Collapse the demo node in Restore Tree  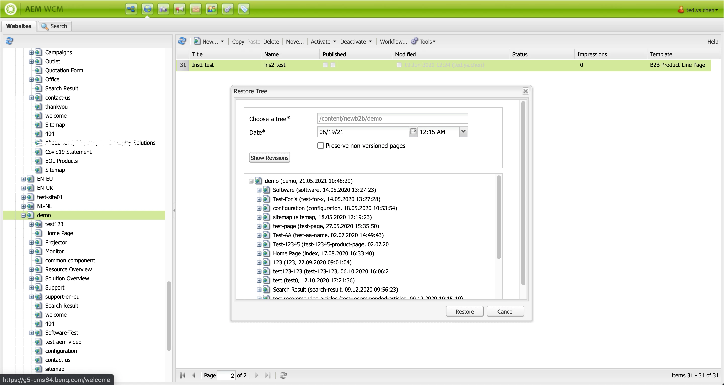[251, 181]
